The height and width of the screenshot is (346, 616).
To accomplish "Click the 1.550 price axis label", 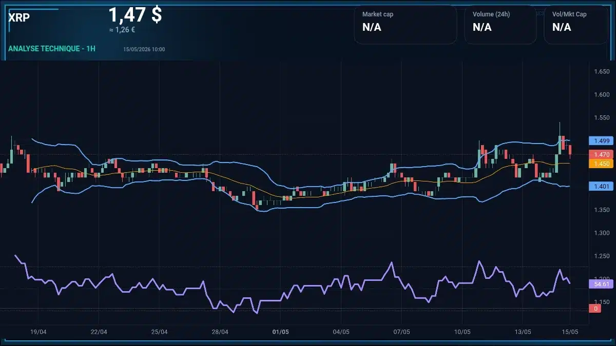I will 601,117.
